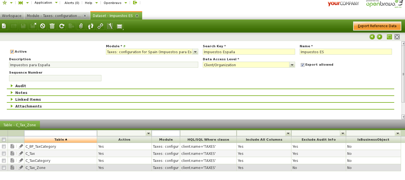Click the linked items chain icon
Screen dimensions: 405x180
pos(100,26)
